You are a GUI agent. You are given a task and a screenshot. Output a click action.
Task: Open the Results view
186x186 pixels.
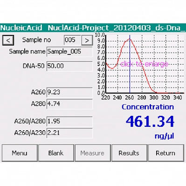point(129,153)
